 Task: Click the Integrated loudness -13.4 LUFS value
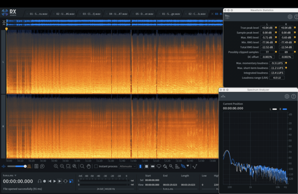(x=277, y=73)
